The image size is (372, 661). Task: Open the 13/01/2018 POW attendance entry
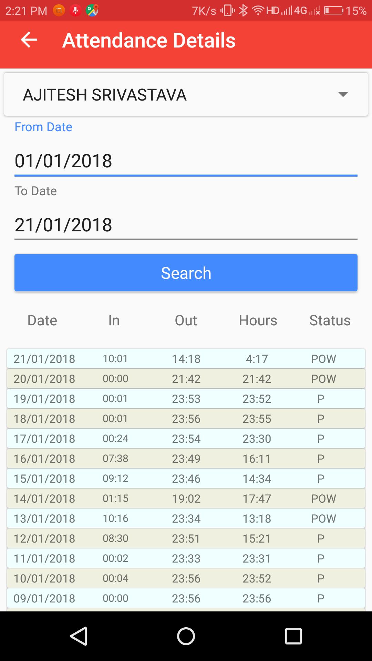tap(186, 518)
